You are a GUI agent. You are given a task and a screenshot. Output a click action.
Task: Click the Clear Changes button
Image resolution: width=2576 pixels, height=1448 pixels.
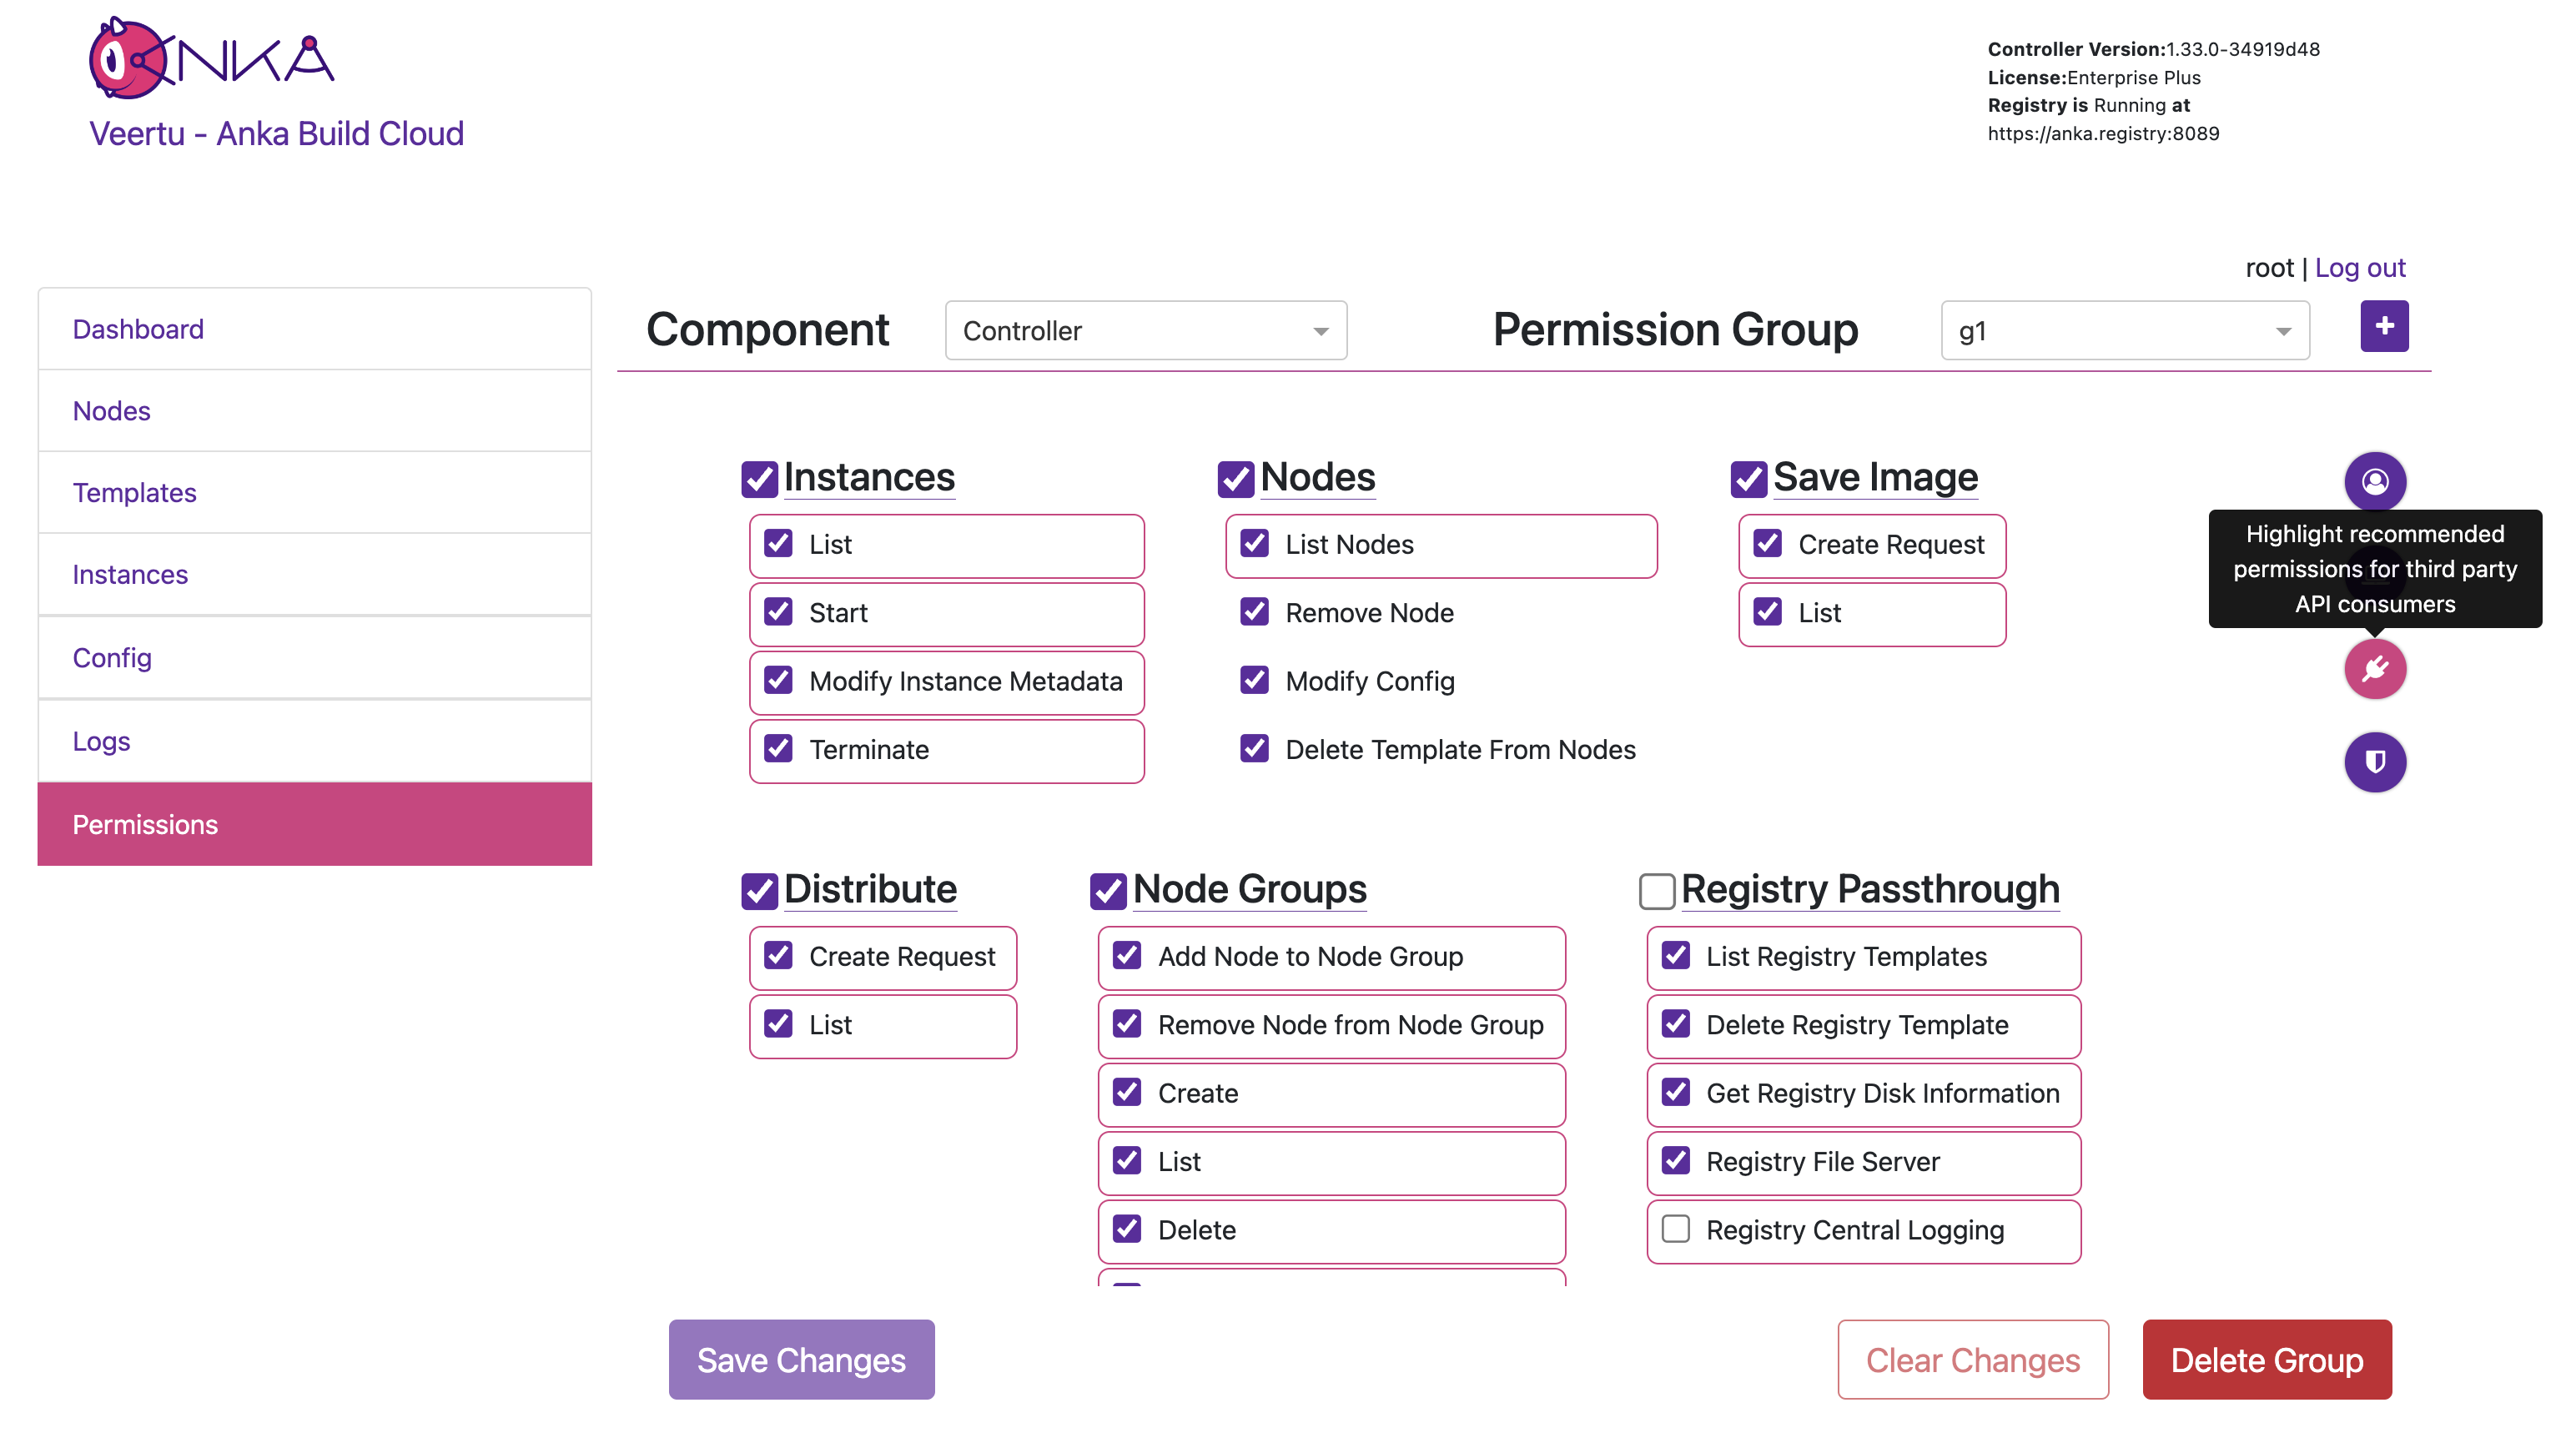point(1972,1359)
